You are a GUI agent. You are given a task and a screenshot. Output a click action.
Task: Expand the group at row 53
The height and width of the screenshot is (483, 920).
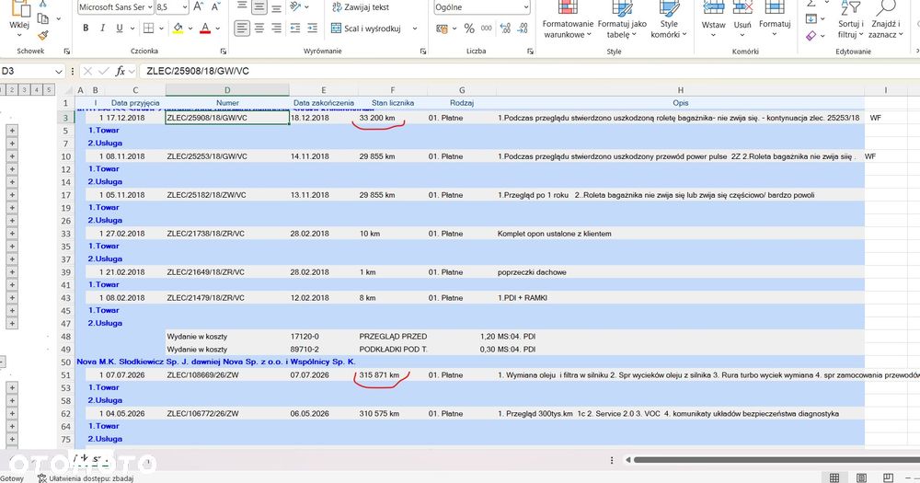(12, 387)
